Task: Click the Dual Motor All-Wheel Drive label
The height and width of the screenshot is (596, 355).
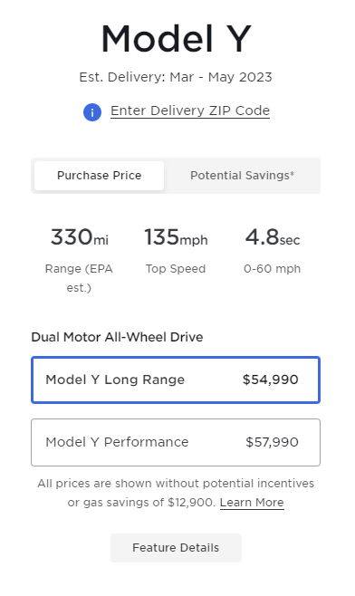Action: pos(117,337)
